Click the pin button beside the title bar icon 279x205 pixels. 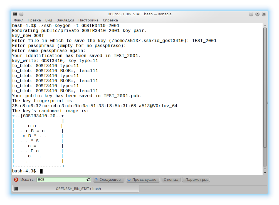coord(21,14)
